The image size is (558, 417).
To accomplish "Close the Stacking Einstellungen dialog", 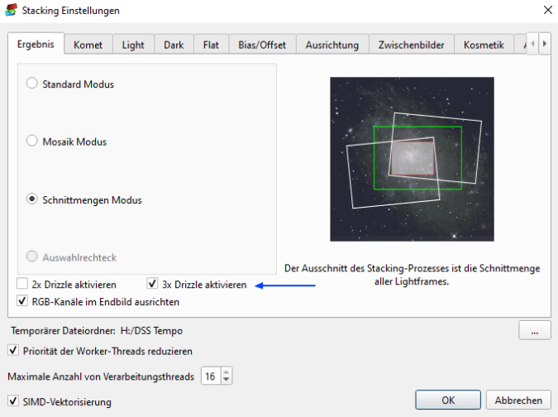I will 546,11.
